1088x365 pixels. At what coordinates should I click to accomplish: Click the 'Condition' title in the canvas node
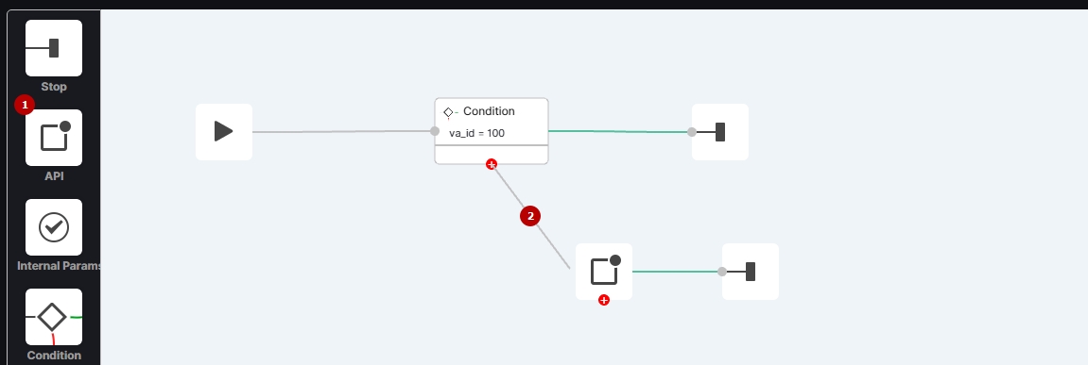pos(489,110)
